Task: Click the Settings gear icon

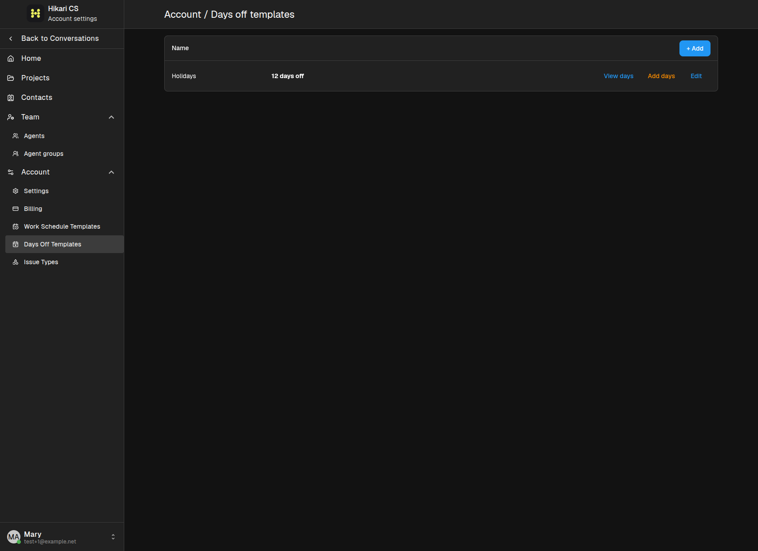Action: tap(16, 191)
